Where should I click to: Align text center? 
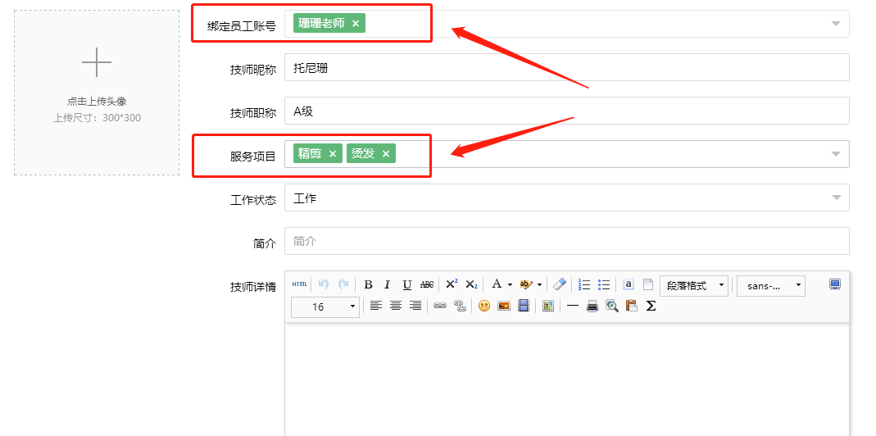tap(396, 306)
